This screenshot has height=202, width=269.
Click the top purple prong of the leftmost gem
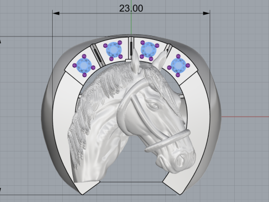point(84,56)
